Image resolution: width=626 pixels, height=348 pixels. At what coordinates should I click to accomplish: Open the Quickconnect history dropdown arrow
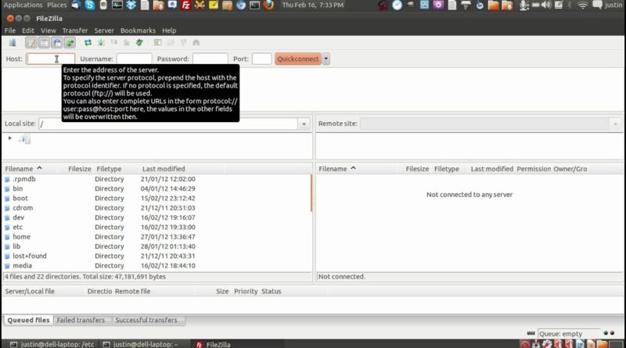tap(326, 59)
